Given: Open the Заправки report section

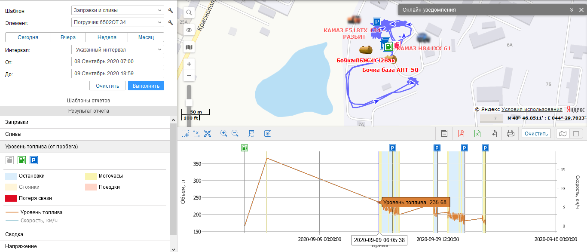Looking at the screenshot, I should click(85, 122).
